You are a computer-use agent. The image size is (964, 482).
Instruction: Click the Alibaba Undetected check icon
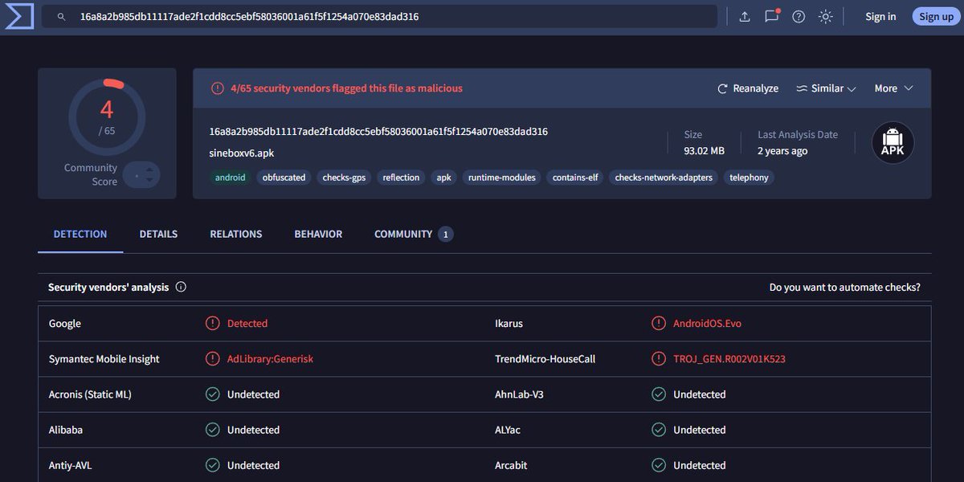point(212,430)
